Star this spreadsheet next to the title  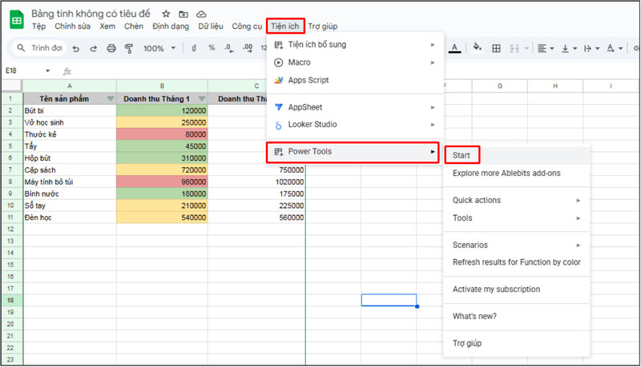pos(166,14)
